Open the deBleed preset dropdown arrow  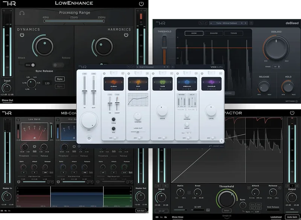(x=211, y=23)
